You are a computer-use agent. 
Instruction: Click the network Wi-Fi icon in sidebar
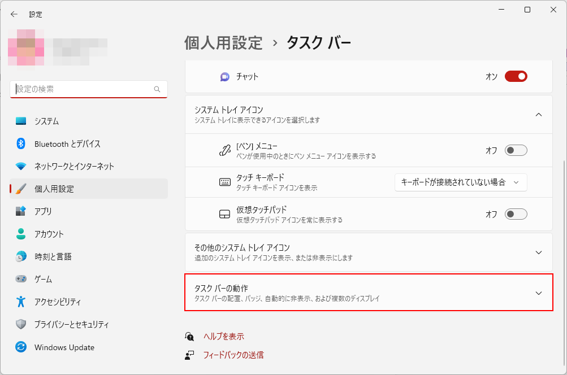click(21, 166)
